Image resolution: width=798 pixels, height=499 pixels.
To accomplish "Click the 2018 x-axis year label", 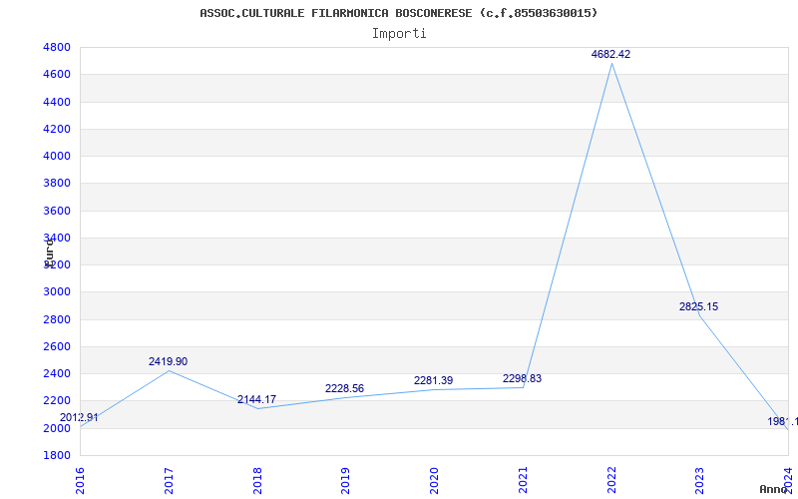I will coord(257,481).
